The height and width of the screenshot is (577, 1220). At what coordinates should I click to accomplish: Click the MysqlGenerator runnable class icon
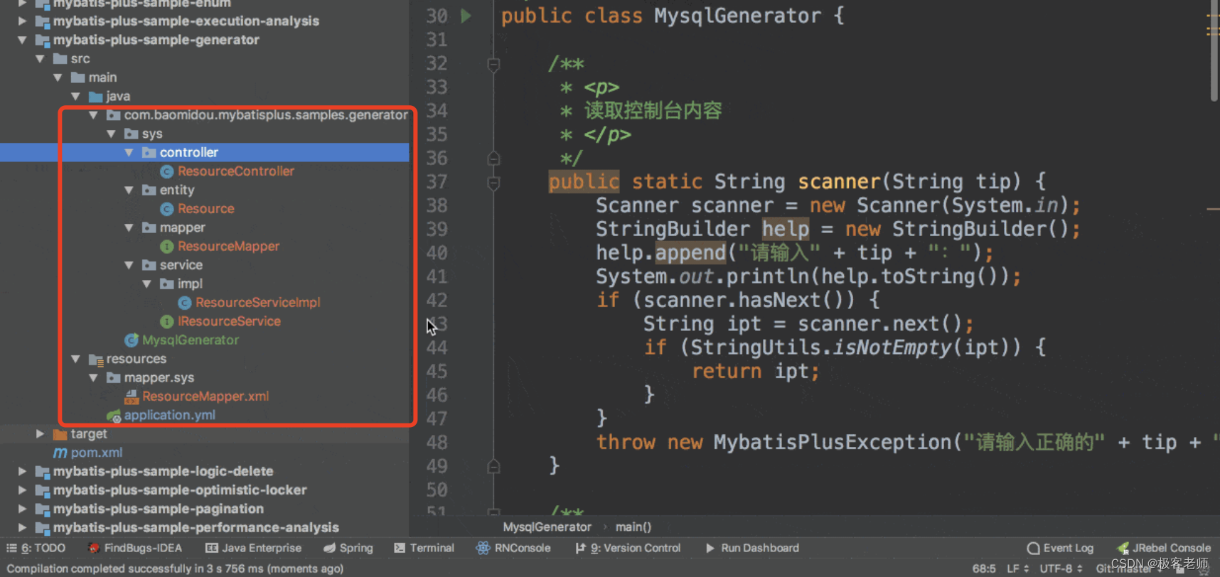(132, 340)
